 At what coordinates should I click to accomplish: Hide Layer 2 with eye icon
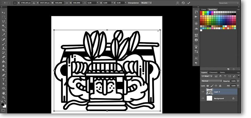click(x=203, y=92)
